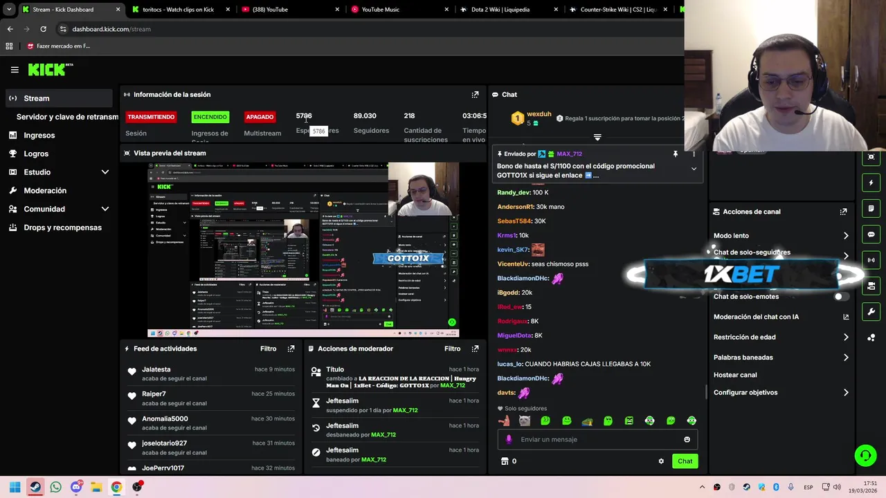The height and width of the screenshot is (498, 886).
Task: Click Hostear canal option
Action: (735, 375)
